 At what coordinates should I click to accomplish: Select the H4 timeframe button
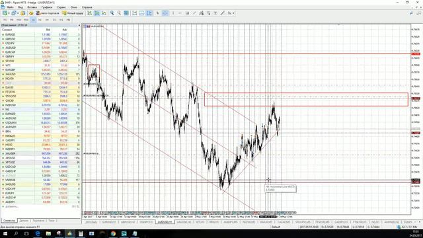coord(47,20)
